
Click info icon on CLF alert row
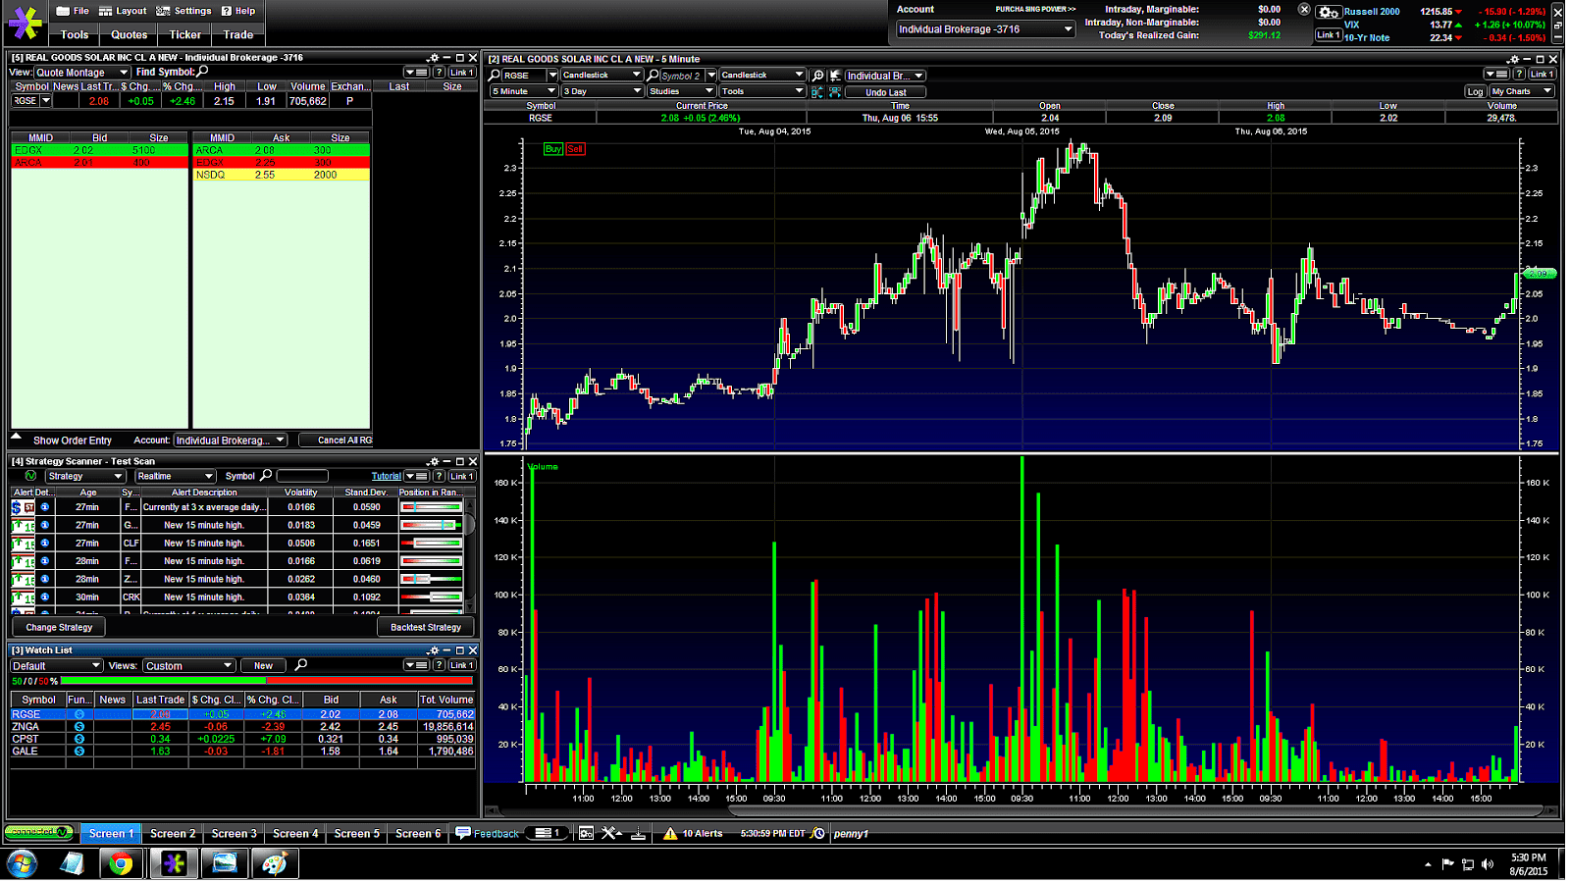(44, 543)
